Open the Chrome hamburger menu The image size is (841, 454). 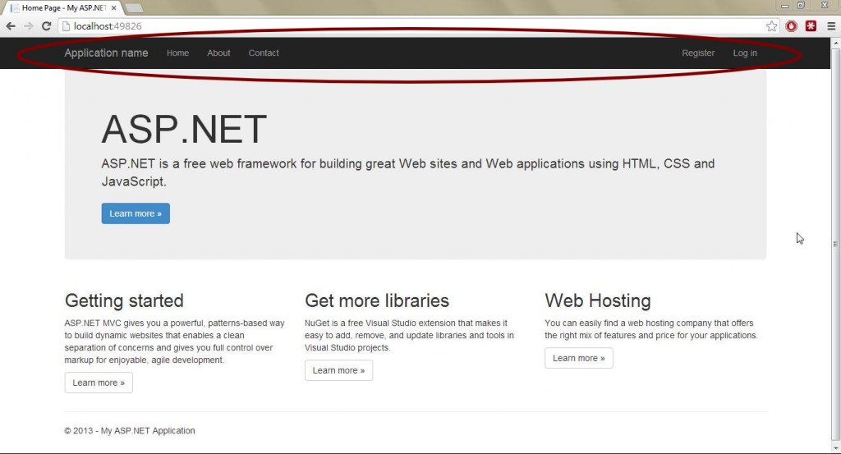point(830,26)
